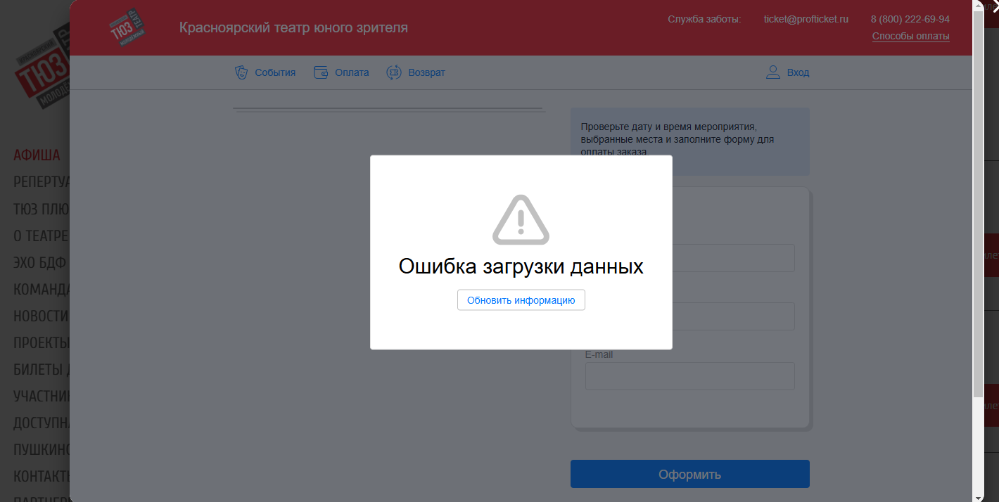Image resolution: width=999 pixels, height=502 pixels.
Task: Click the overlay vertical scrollbar
Action: (978, 211)
